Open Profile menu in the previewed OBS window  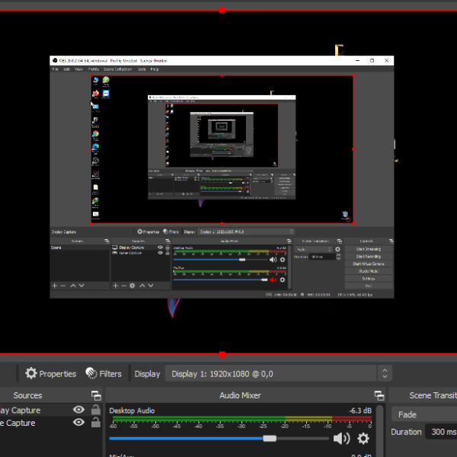point(94,69)
